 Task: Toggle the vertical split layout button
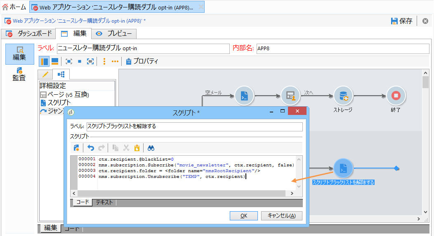pos(44,61)
